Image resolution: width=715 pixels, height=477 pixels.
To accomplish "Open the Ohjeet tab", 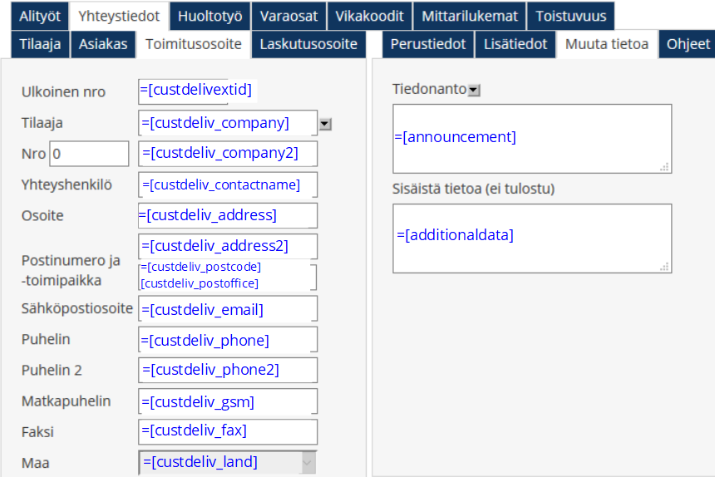I will coord(688,44).
